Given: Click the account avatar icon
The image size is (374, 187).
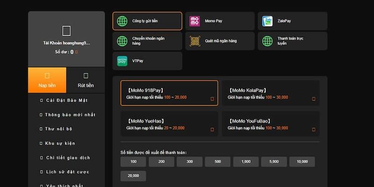Looking at the screenshot, I should point(66,31).
